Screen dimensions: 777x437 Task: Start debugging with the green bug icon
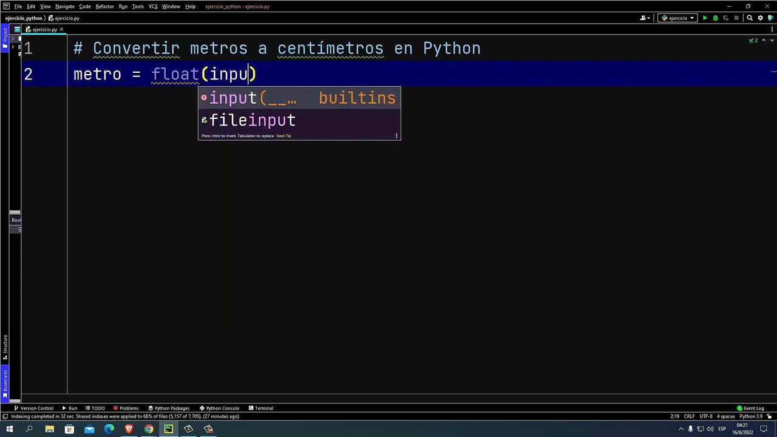[715, 18]
